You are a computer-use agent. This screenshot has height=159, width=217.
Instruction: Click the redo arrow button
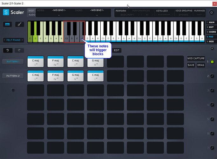pos(19,50)
